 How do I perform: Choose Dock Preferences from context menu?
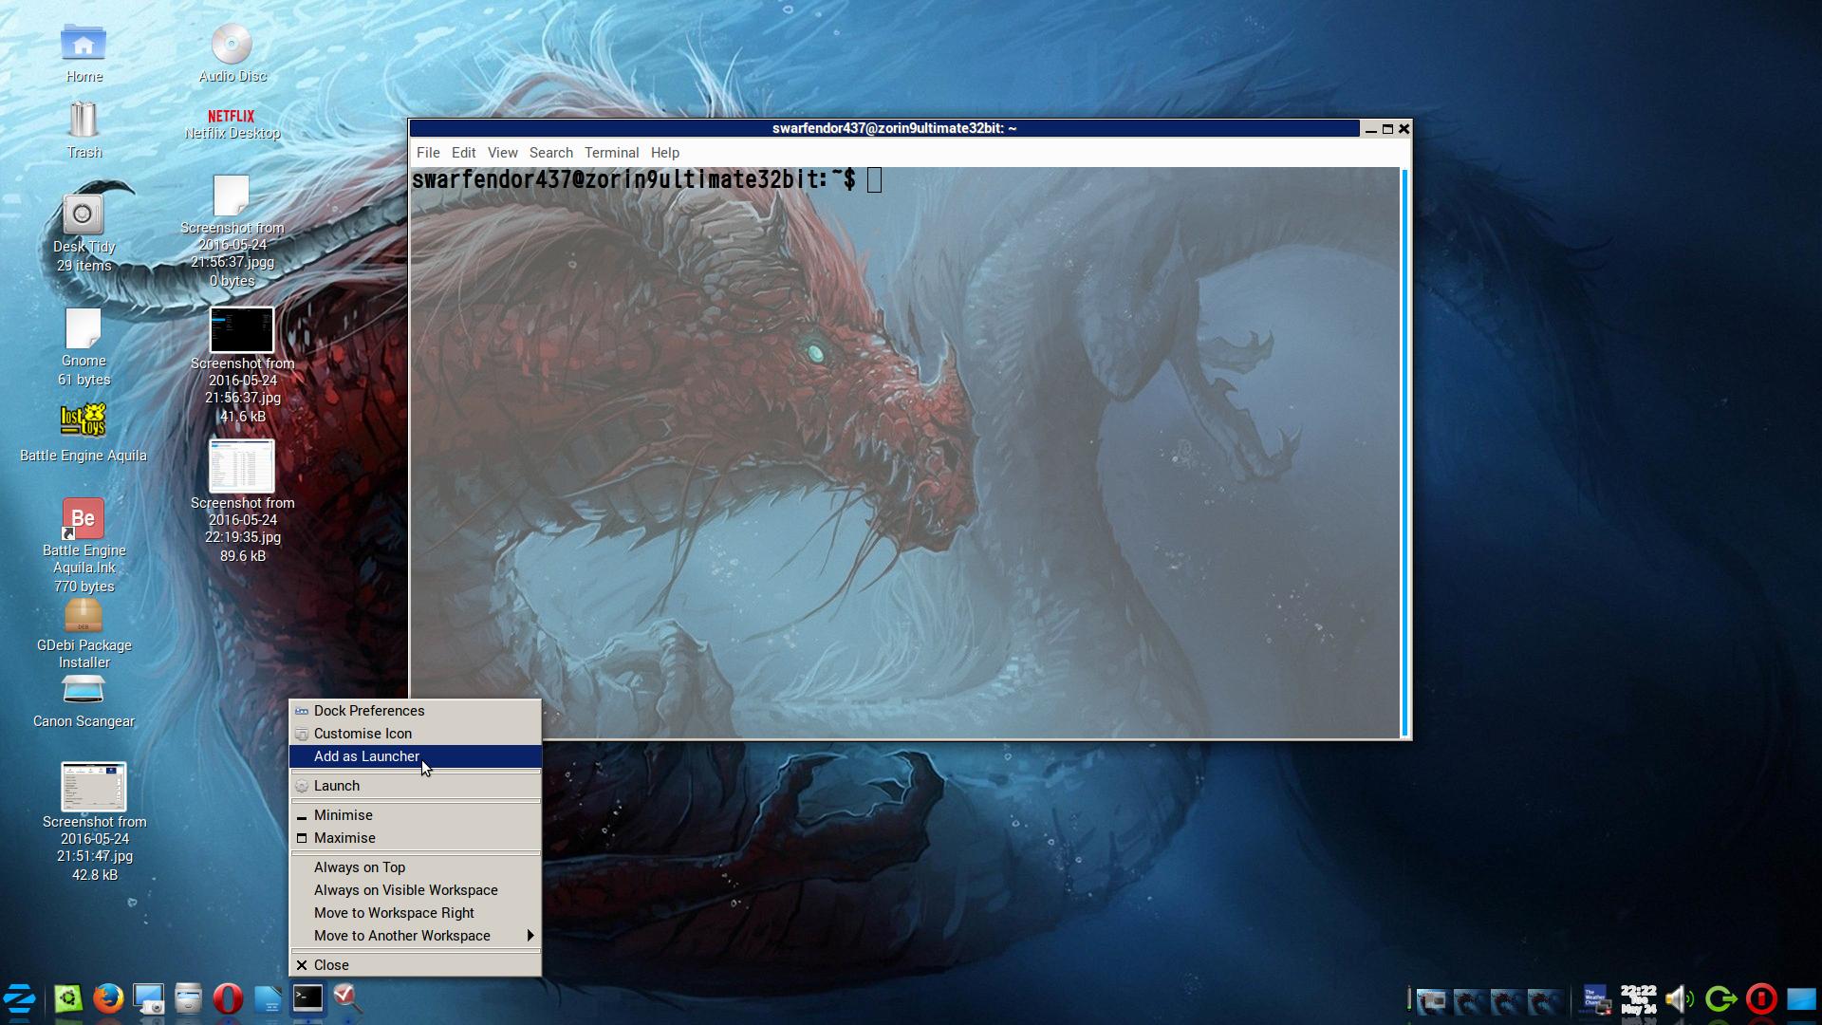click(369, 711)
